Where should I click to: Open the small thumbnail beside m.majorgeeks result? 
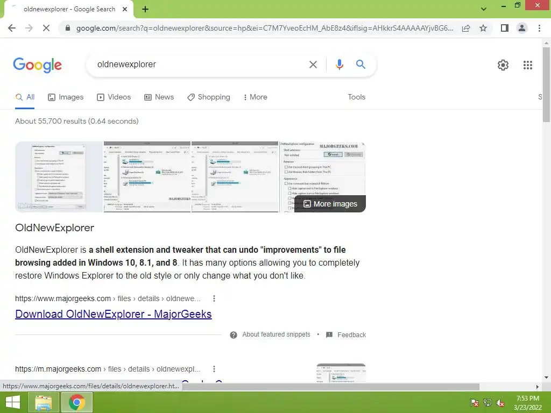click(341, 373)
